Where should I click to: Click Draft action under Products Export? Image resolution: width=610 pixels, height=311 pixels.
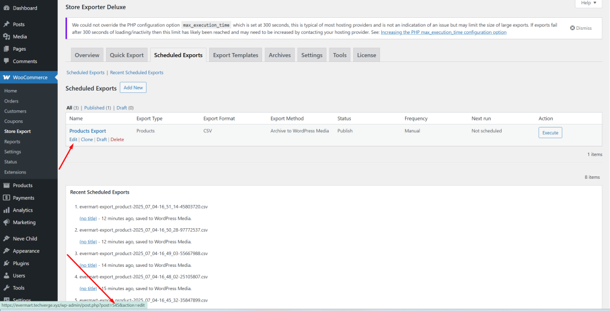coord(101,139)
